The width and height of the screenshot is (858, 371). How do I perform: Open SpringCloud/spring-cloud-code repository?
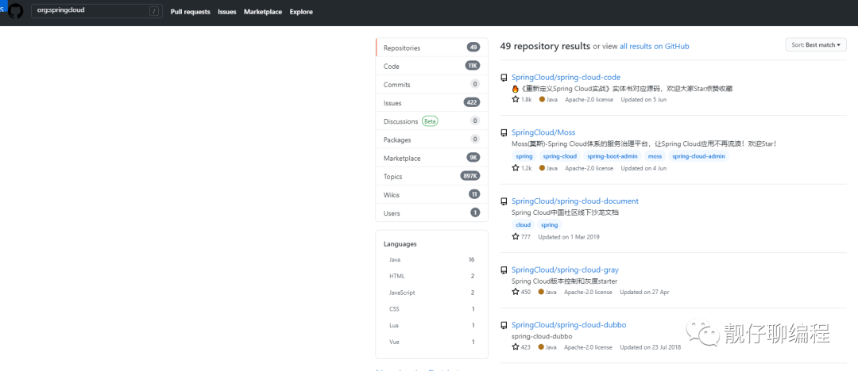coord(566,78)
